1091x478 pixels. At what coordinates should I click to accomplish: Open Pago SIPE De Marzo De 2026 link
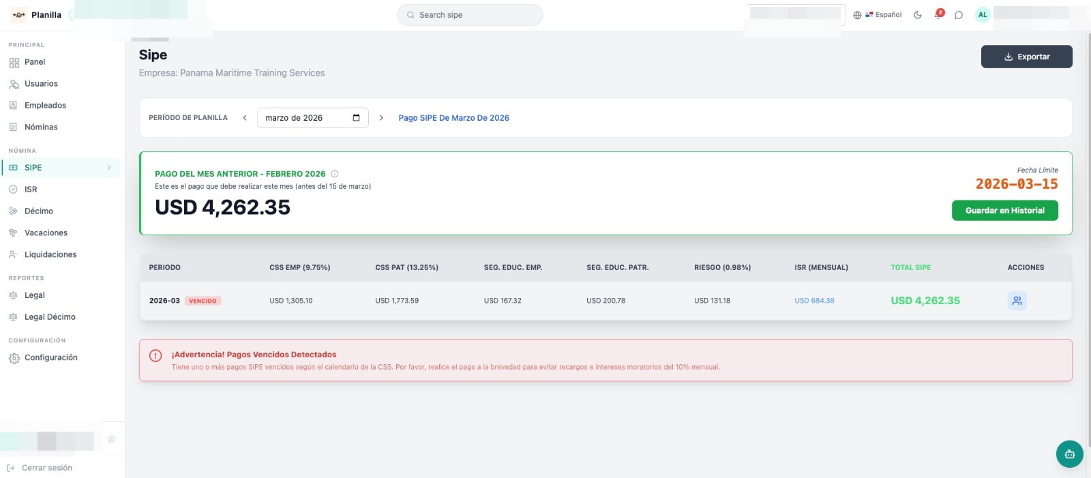point(453,118)
